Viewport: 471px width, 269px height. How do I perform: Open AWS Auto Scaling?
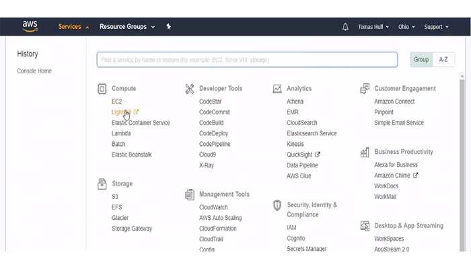(221, 218)
